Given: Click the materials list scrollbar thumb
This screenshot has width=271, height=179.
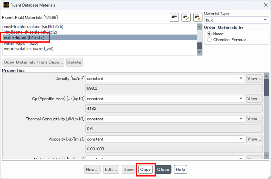Looking at the screenshot, I should [200, 45].
